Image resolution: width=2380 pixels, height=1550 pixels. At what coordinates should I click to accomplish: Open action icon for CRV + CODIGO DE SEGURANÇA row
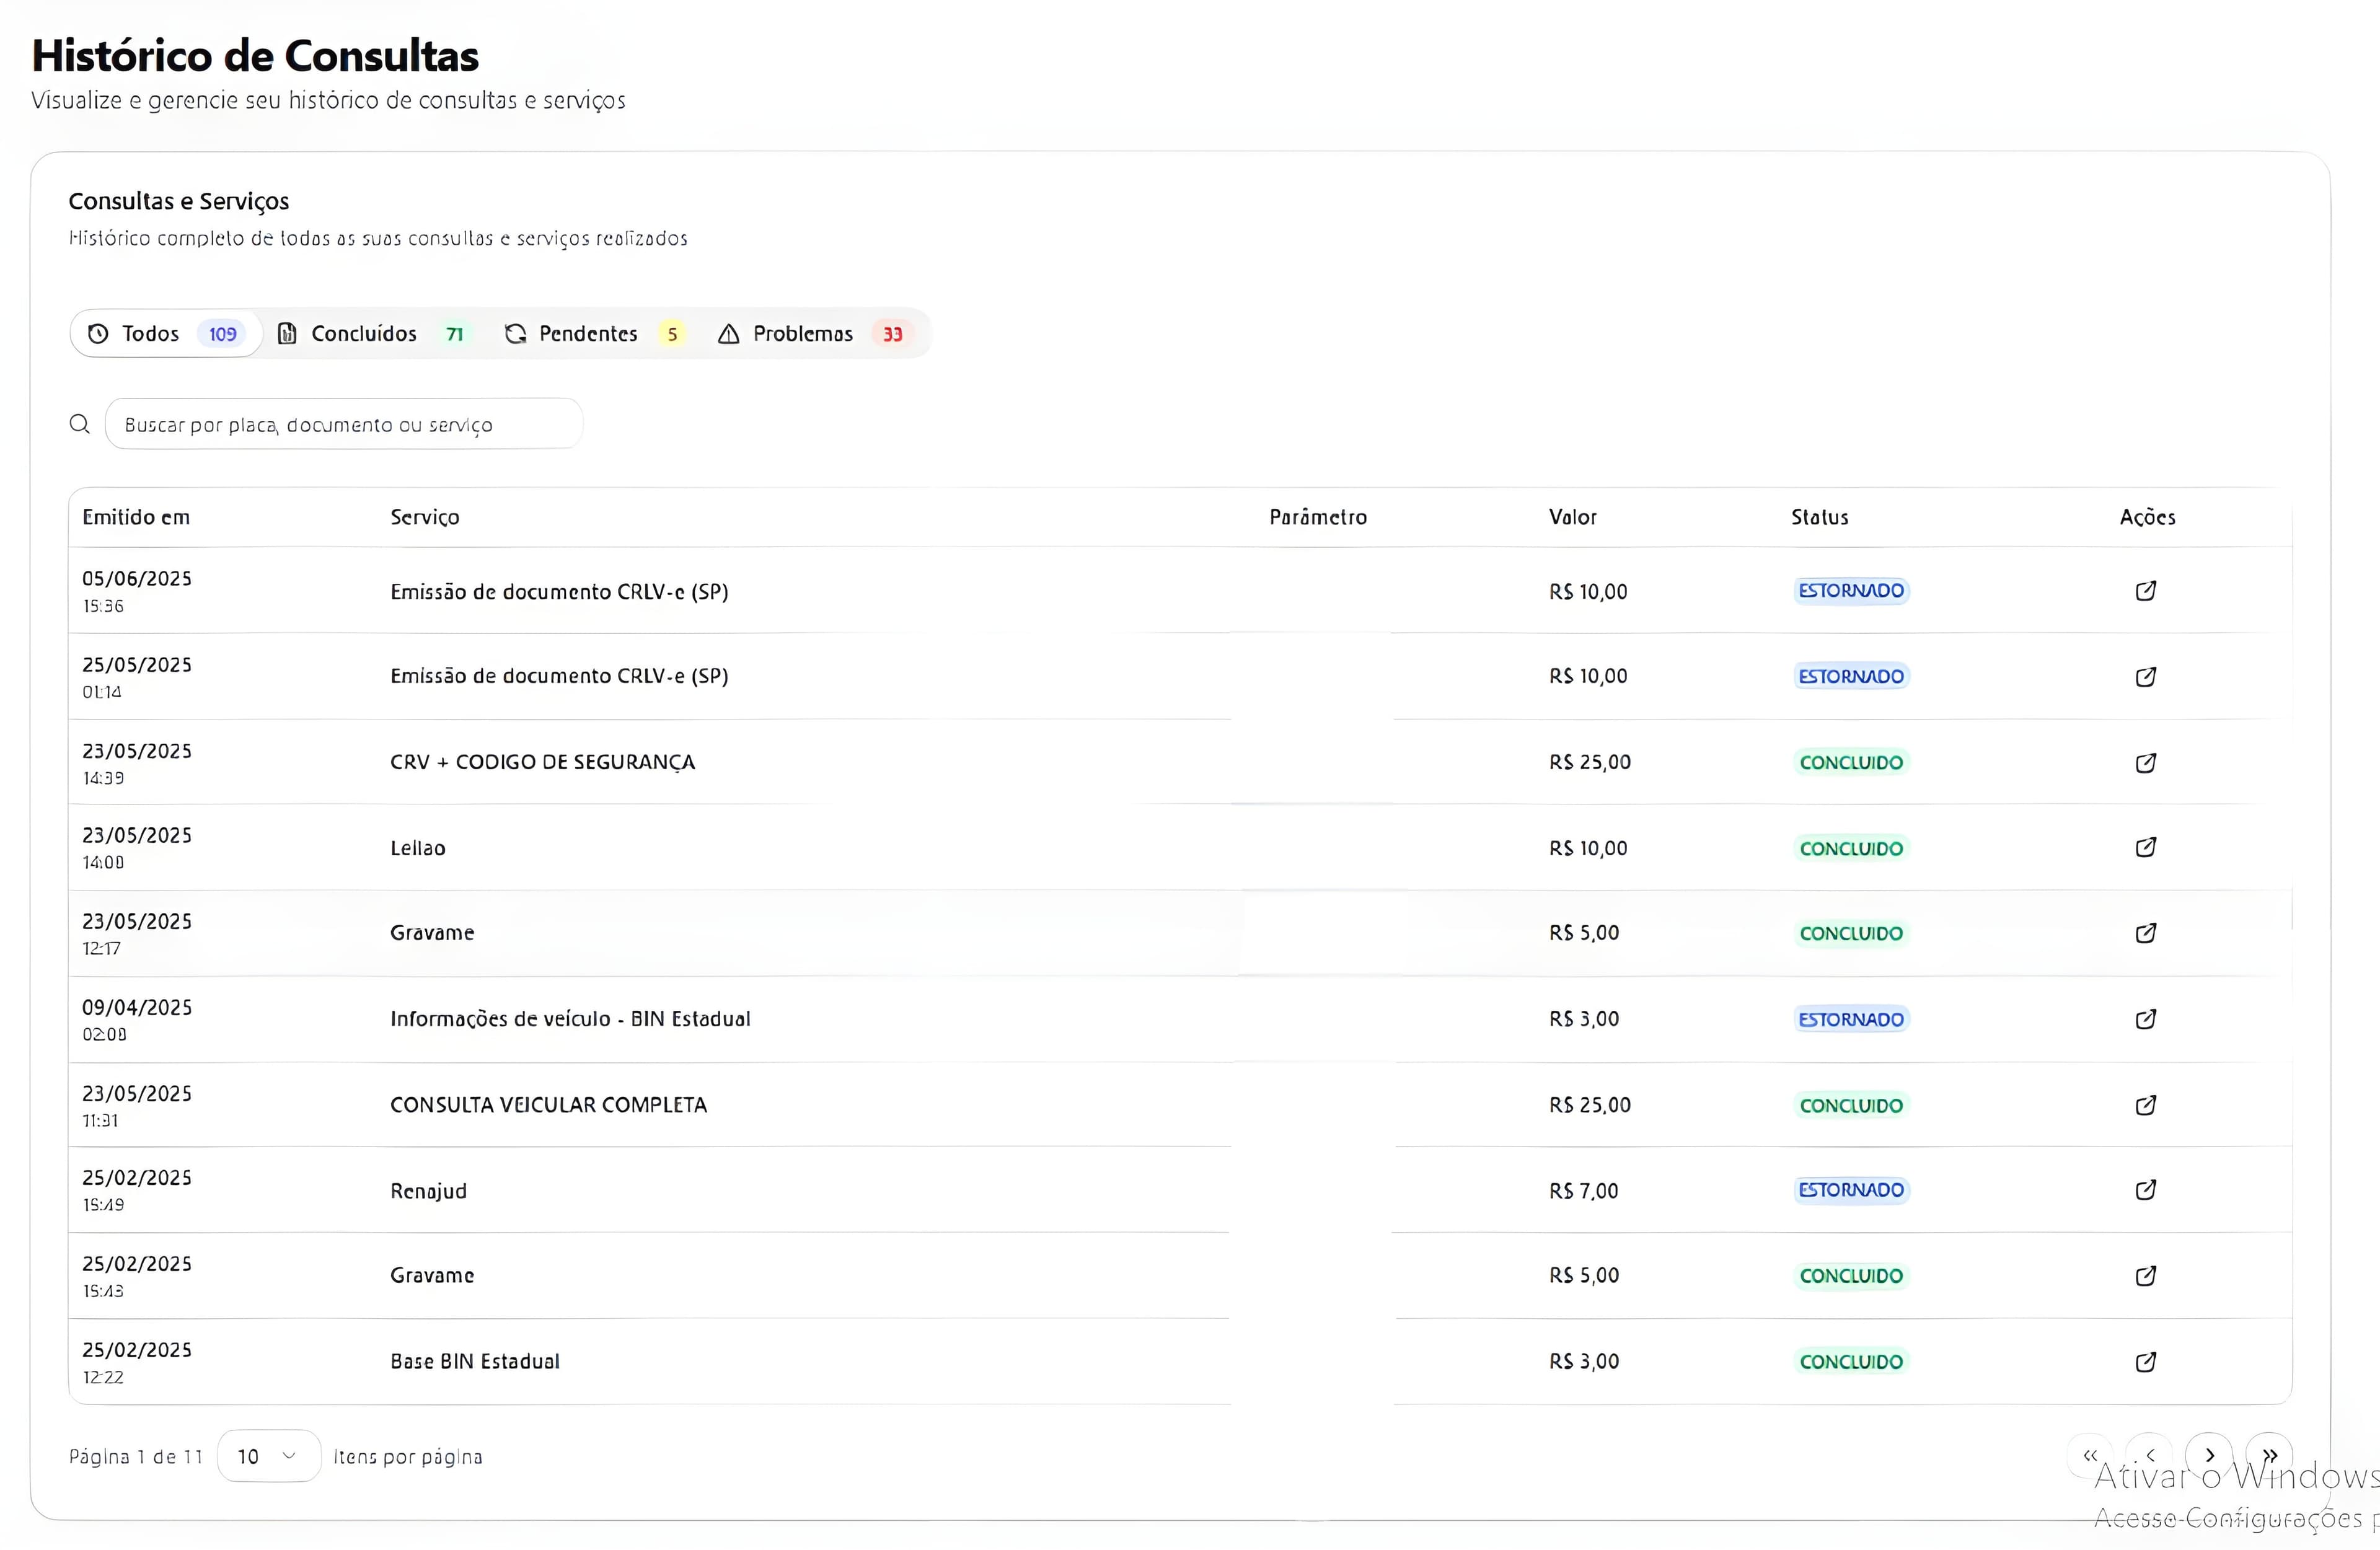pos(2145,763)
